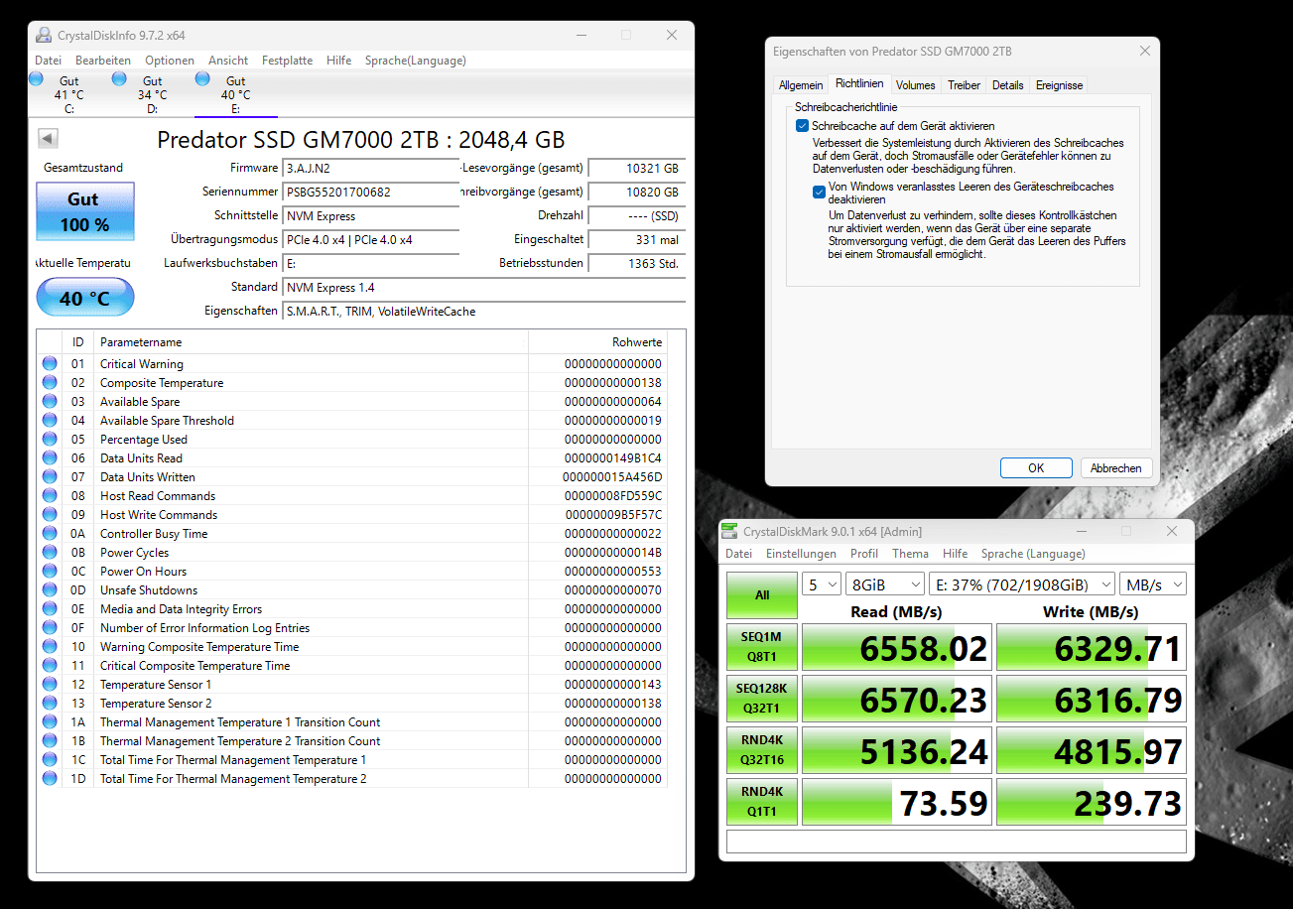Click status orb for Data Units Written row

click(x=50, y=477)
